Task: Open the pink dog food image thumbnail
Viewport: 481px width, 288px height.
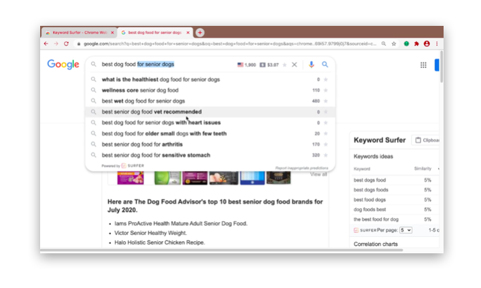Action: [131, 178]
